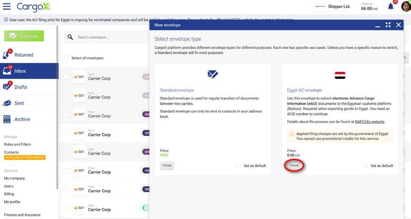Screen dimensions: 411x219
Task: Open the user avatar profile
Action: [406, 6]
